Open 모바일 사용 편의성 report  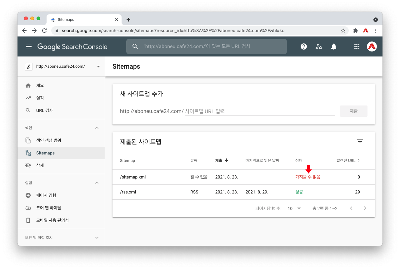pyautogui.click(x=61, y=220)
